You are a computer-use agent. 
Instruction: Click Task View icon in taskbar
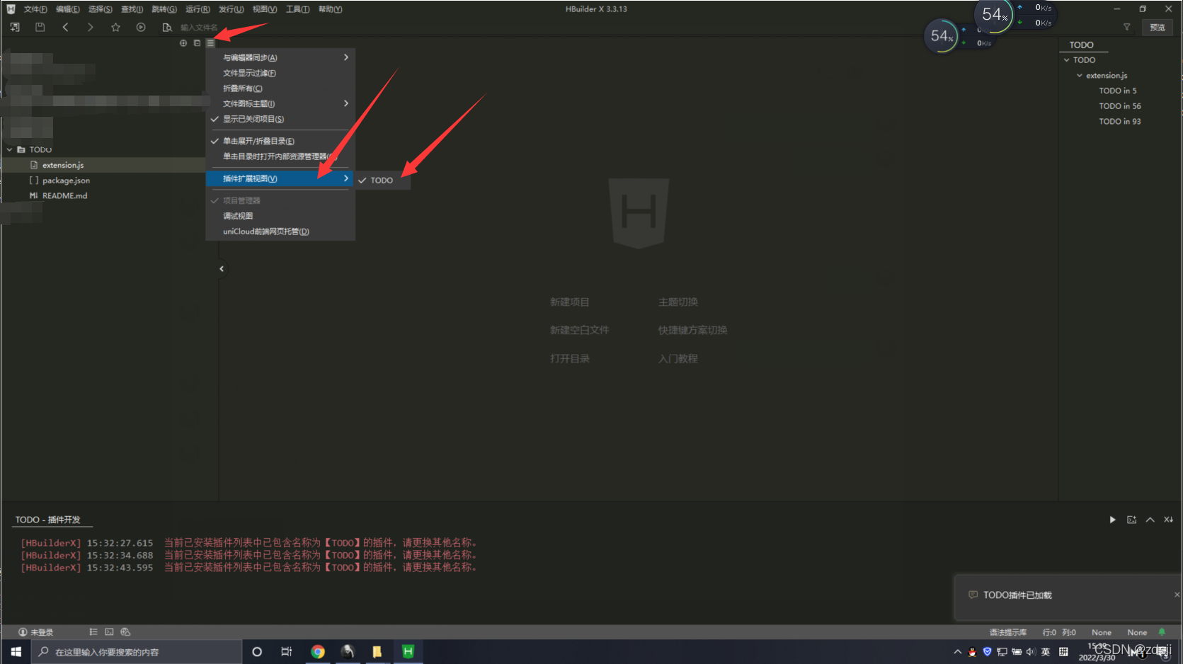(x=286, y=651)
